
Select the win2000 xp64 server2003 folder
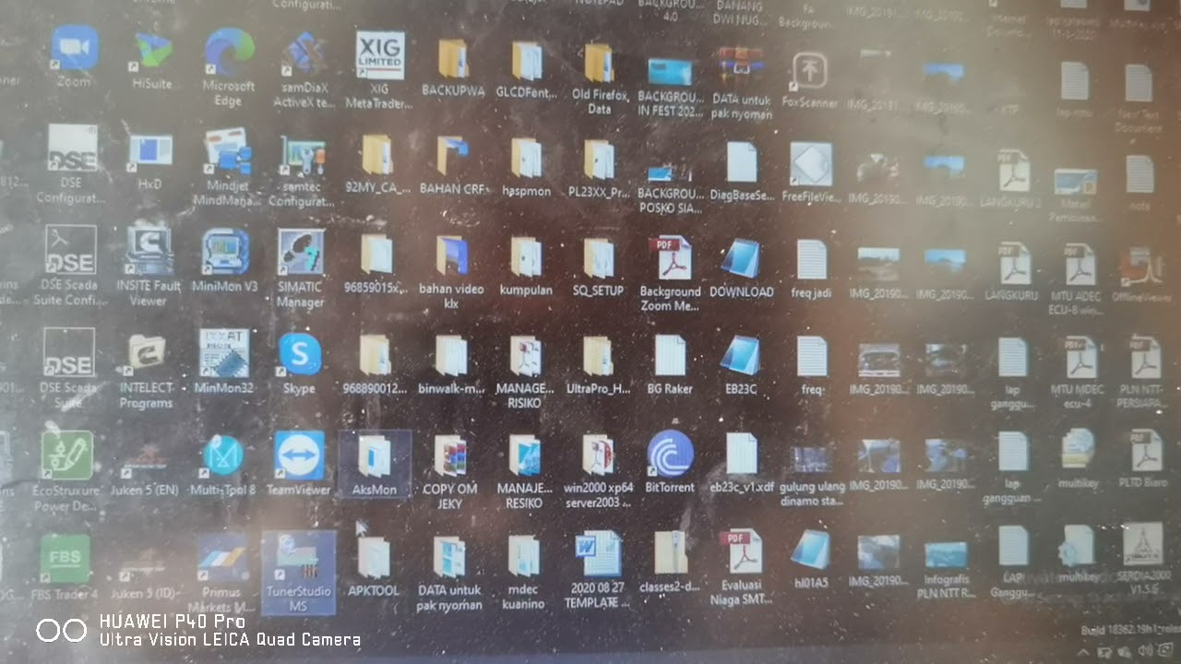(598, 472)
